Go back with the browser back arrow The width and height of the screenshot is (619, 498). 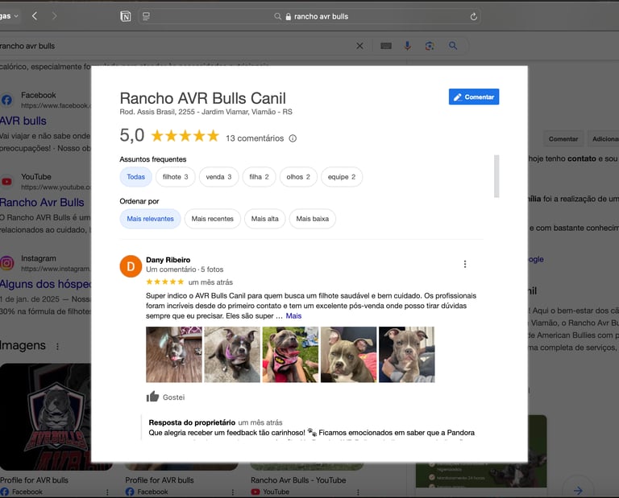click(35, 16)
